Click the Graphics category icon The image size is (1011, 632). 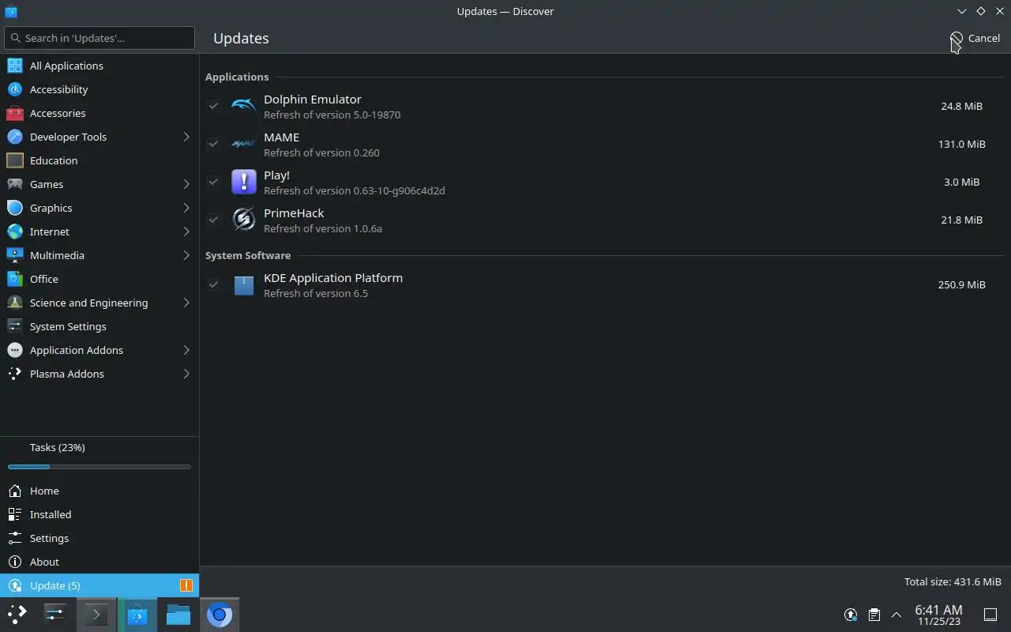[14, 208]
